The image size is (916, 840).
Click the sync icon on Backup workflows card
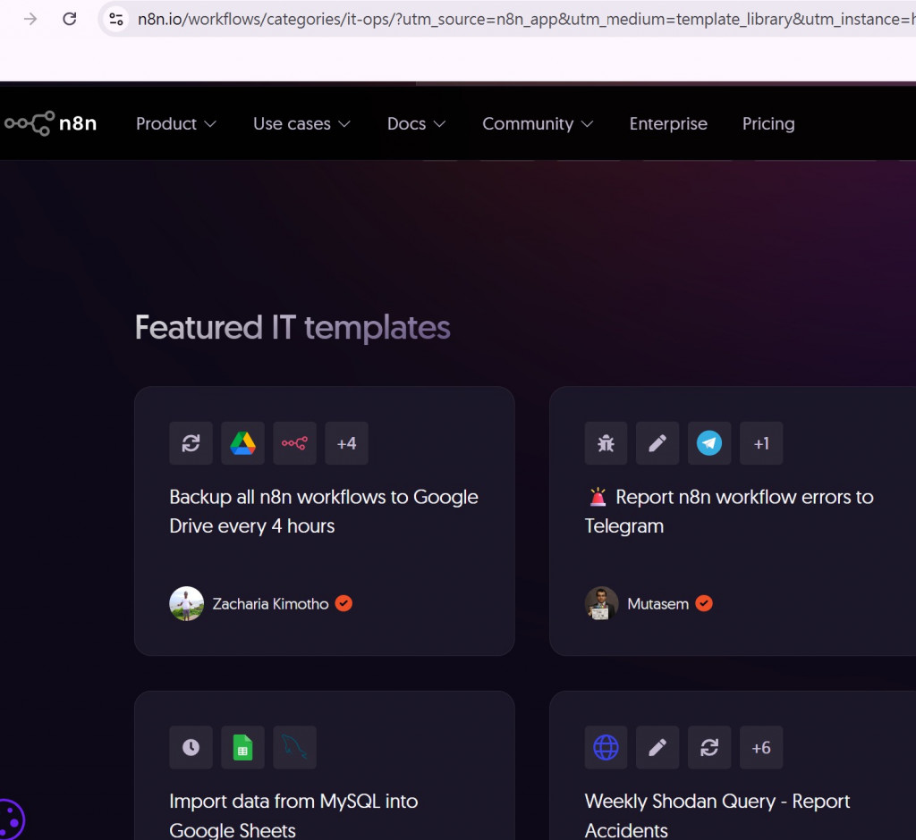click(x=191, y=443)
